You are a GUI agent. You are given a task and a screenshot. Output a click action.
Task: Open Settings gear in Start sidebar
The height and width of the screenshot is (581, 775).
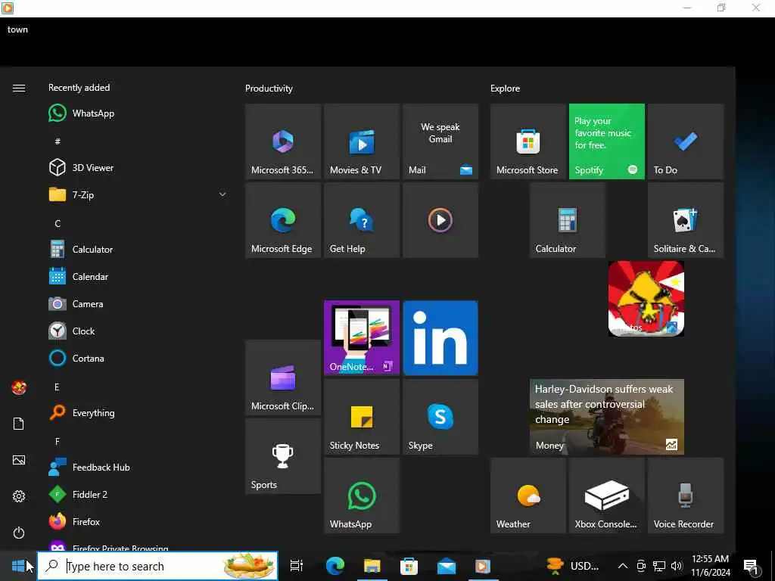pos(19,496)
